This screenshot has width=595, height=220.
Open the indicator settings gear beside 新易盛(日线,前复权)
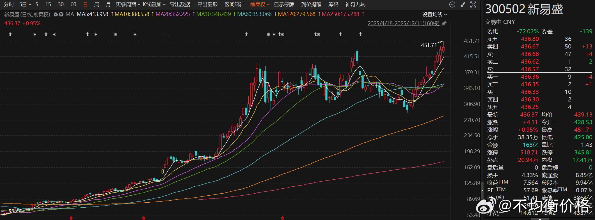pos(56,14)
